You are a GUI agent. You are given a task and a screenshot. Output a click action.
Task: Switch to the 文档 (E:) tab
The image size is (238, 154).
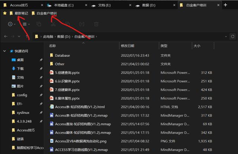[104, 5]
